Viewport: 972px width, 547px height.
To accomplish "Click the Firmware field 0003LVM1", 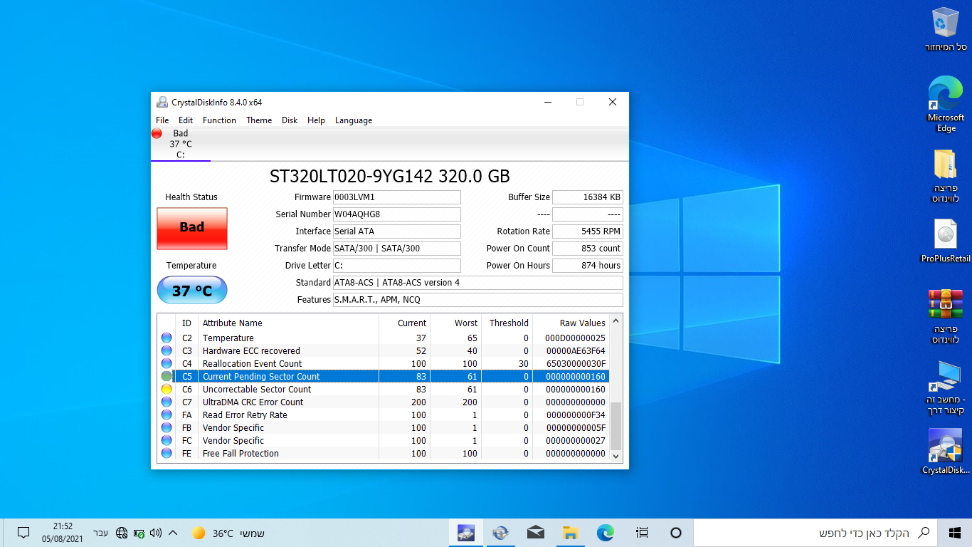I will [x=396, y=197].
